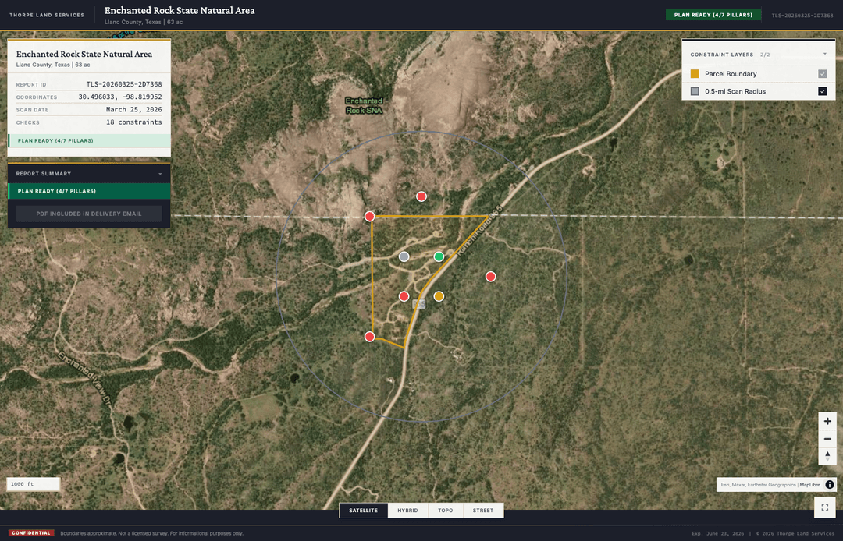Screen dimensions: 843x541
Task: Open the MapLibre attribution link
Action: [x=809, y=484]
